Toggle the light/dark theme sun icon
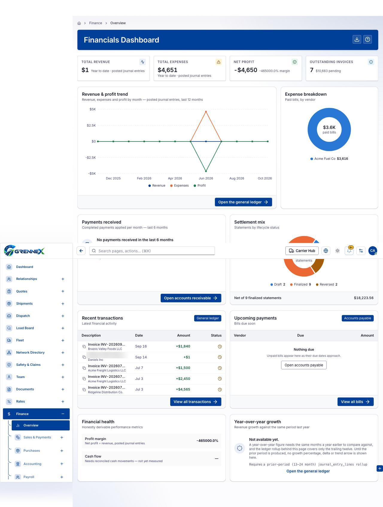 [x=338, y=251]
